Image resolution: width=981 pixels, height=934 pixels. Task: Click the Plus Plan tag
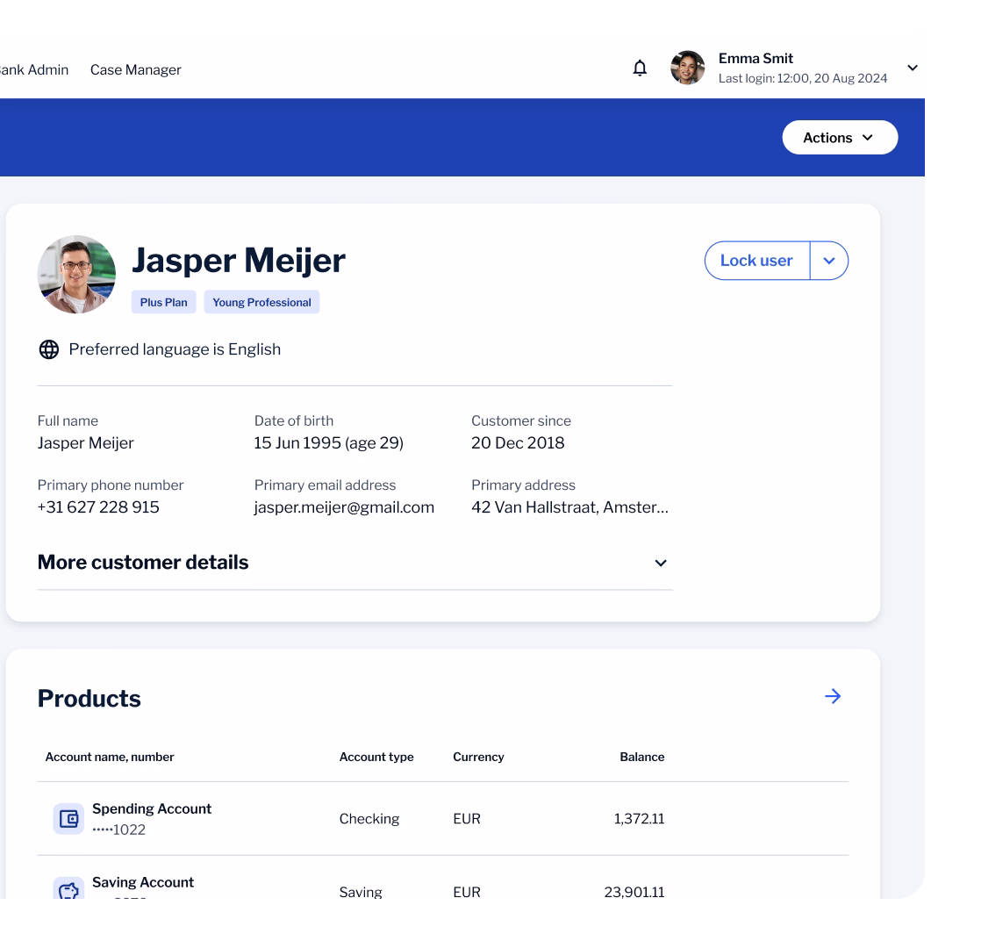163,302
